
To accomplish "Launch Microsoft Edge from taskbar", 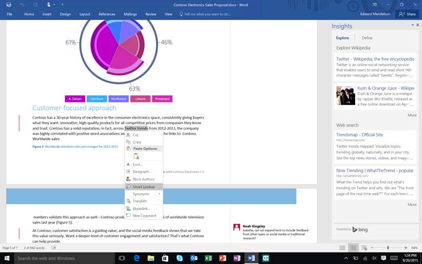I will [x=136, y=258].
